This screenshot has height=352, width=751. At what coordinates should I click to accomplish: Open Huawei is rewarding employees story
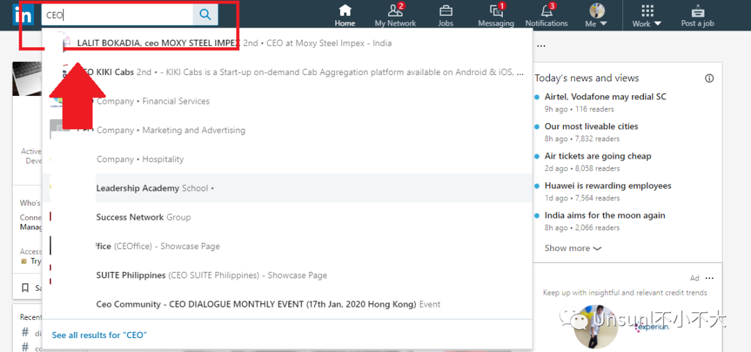(608, 186)
